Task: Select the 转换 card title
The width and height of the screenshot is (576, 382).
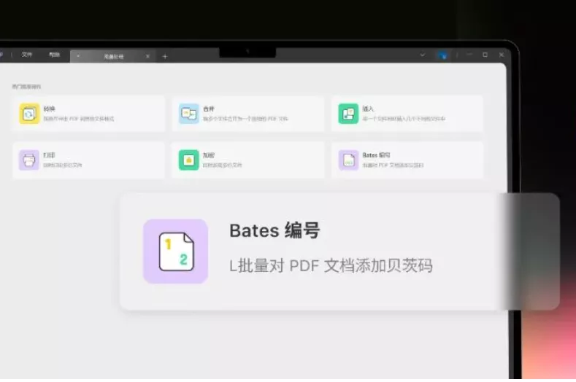Action: [x=49, y=109]
